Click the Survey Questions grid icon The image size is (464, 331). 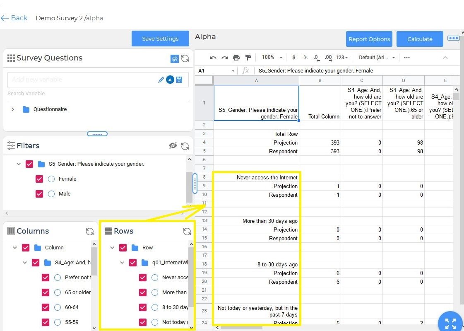[x=11, y=58]
